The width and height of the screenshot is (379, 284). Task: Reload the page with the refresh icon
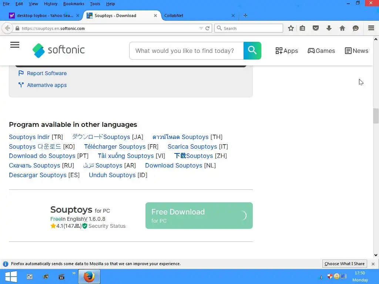(207, 28)
